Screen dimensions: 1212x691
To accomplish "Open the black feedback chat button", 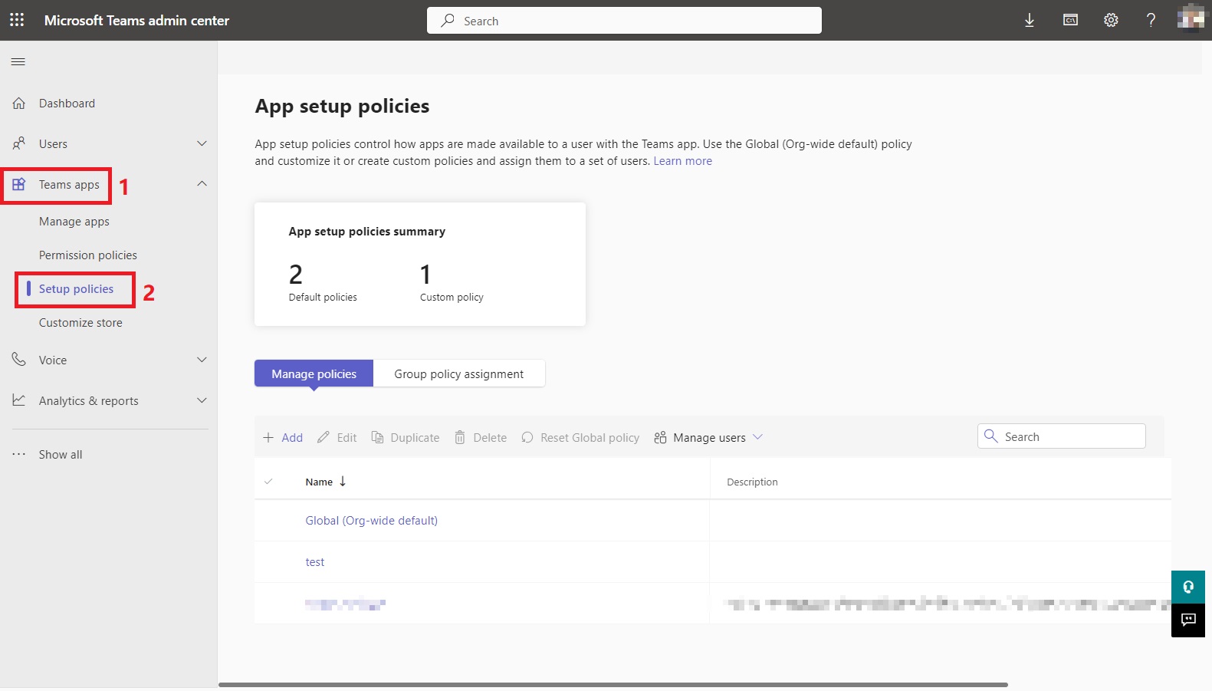I will click(x=1188, y=620).
